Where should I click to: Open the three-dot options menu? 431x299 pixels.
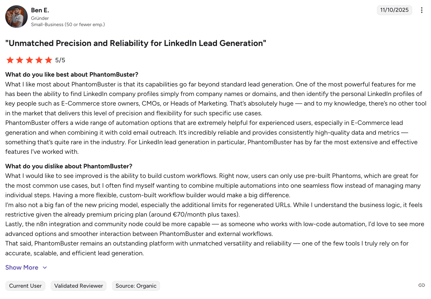421,10
